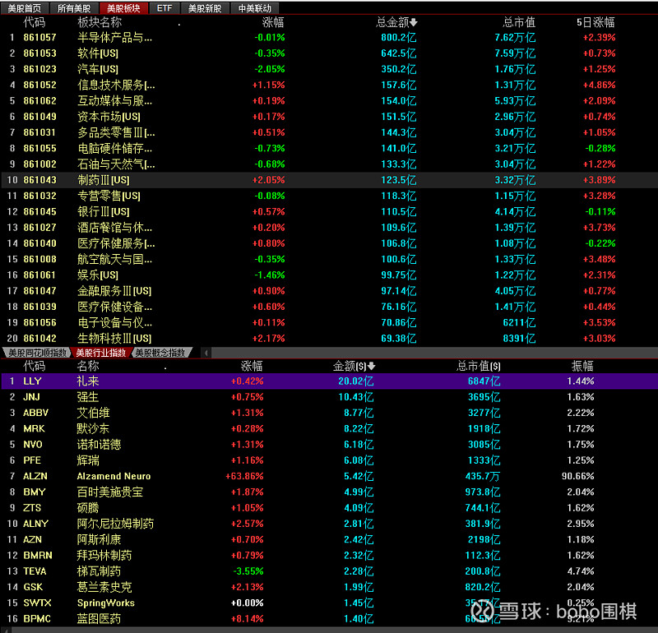Viewport: 658px width, 633px height.
Task: Select the NVO 诺和诺德 row
Action: point(329,445)
